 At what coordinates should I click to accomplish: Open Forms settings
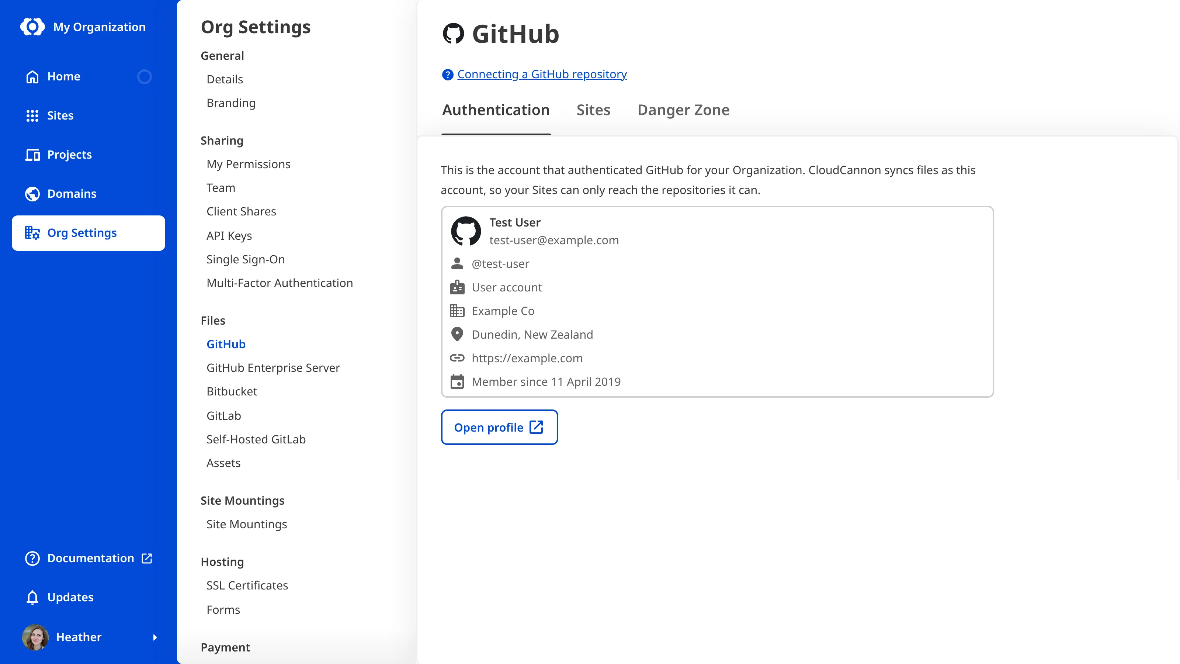pyautogui.click(x=223, y=610)
